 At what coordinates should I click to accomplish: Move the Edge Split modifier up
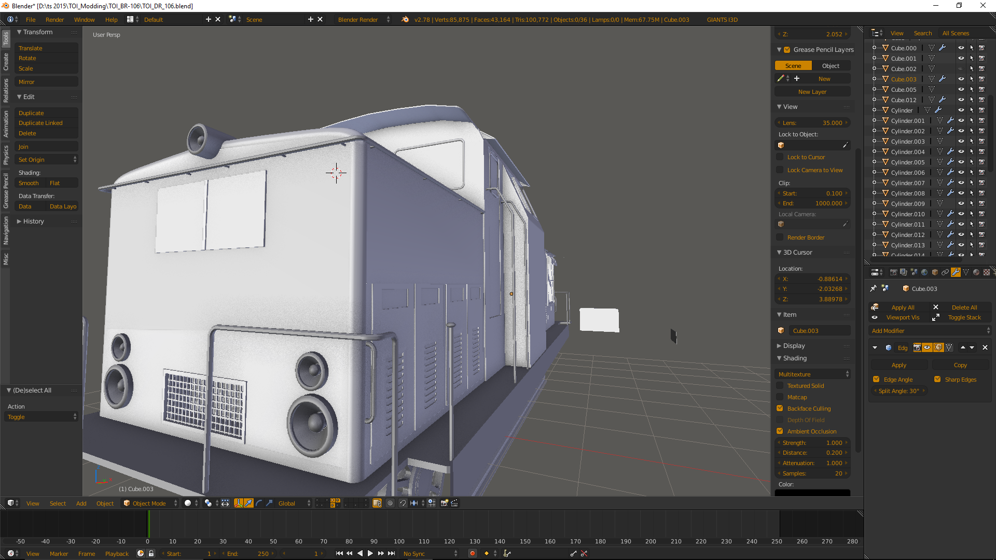(x=963, y=347)
